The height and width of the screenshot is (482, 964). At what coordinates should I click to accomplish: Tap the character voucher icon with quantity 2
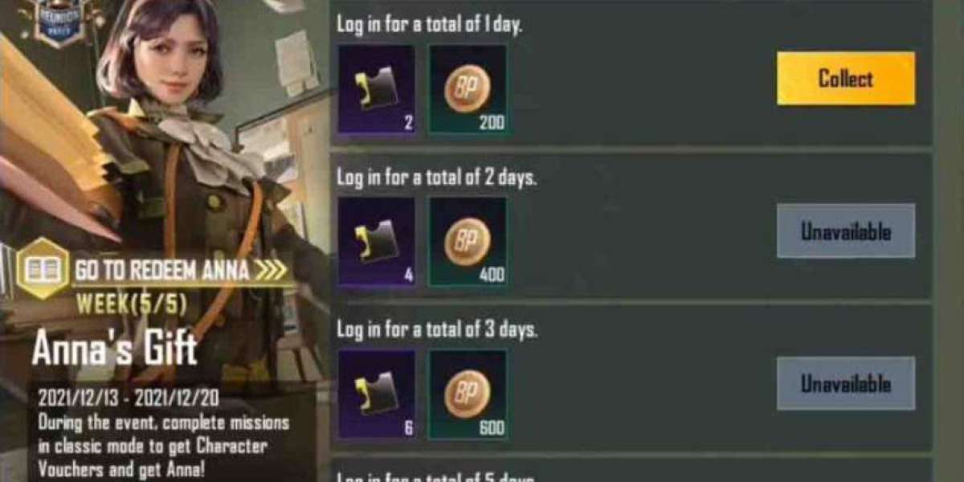377,89
